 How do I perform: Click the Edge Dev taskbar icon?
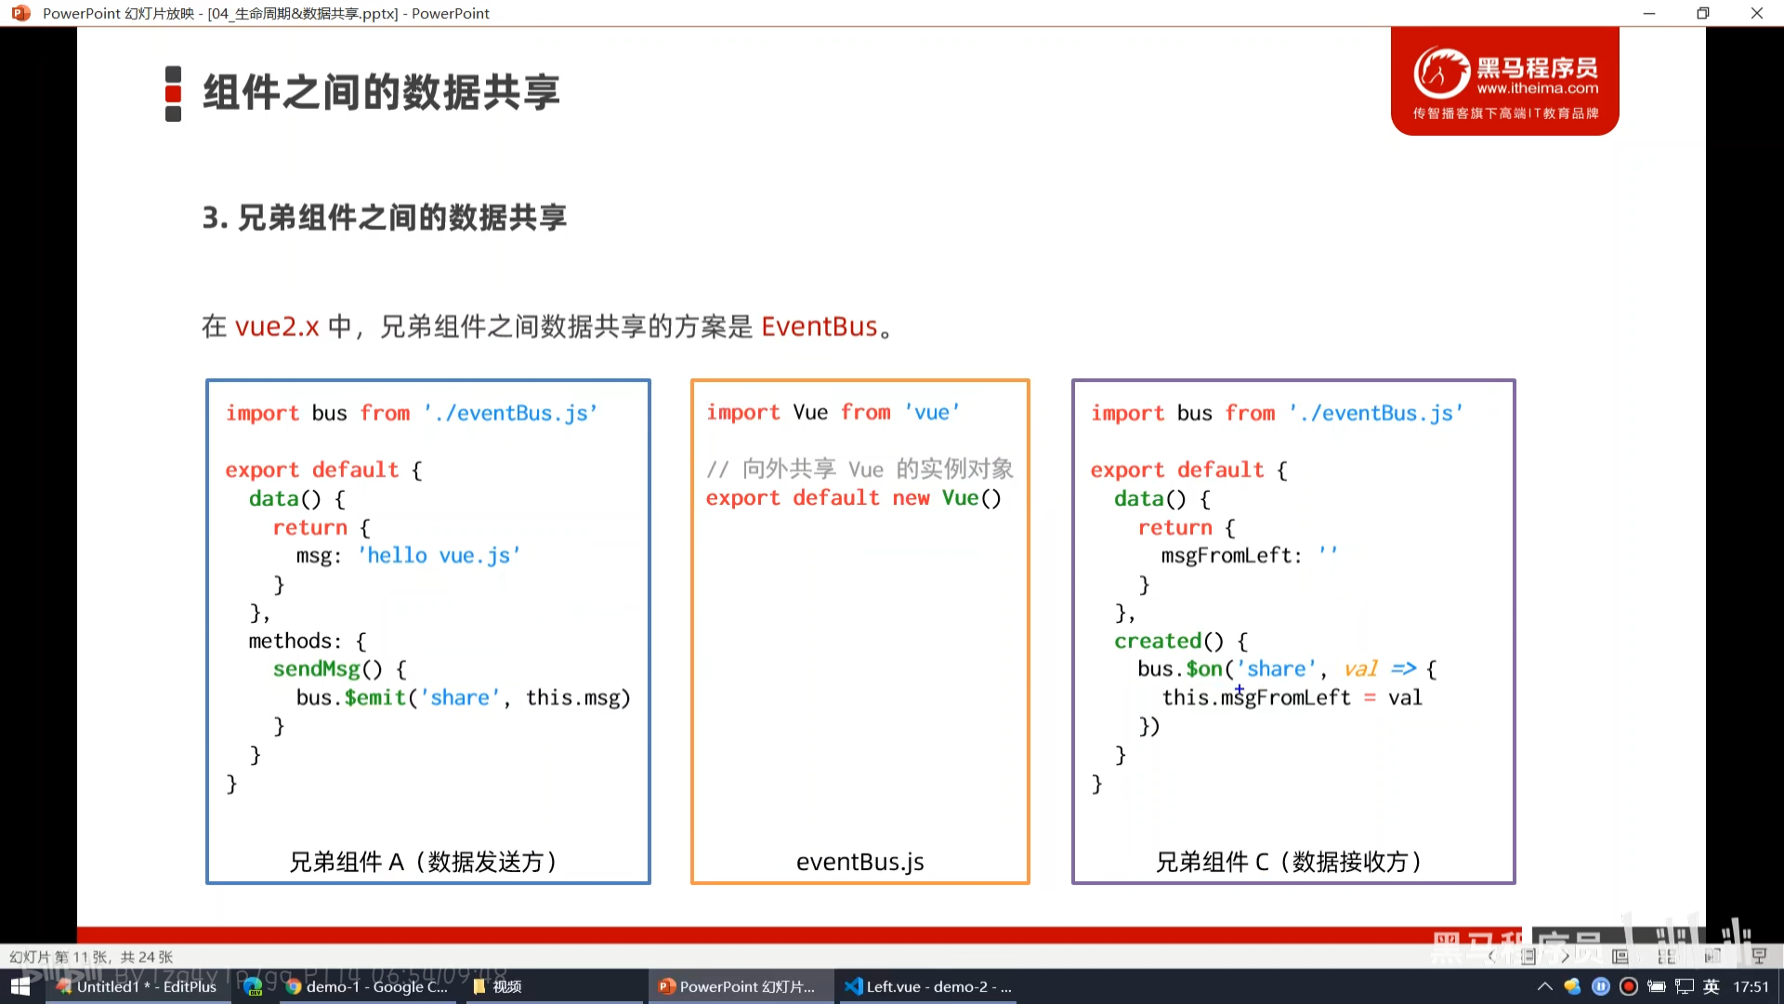click(253, 986)
